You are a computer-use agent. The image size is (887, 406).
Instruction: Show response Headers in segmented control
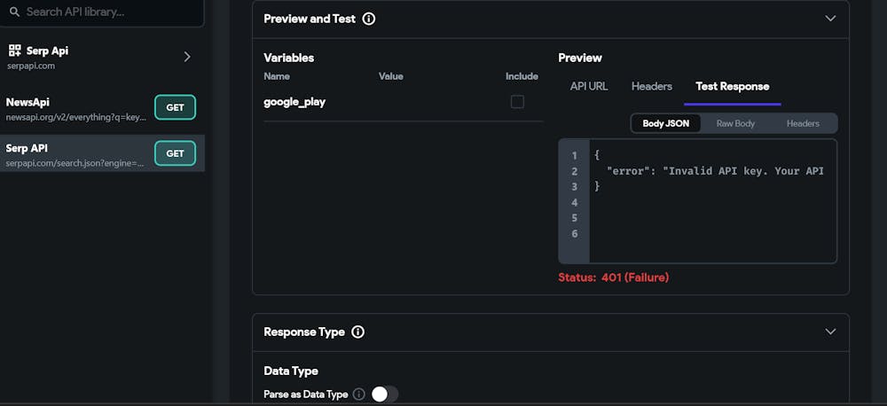tap(803, 123)
